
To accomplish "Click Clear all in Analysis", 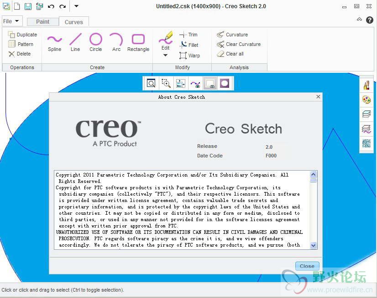I will click(230, 54).
